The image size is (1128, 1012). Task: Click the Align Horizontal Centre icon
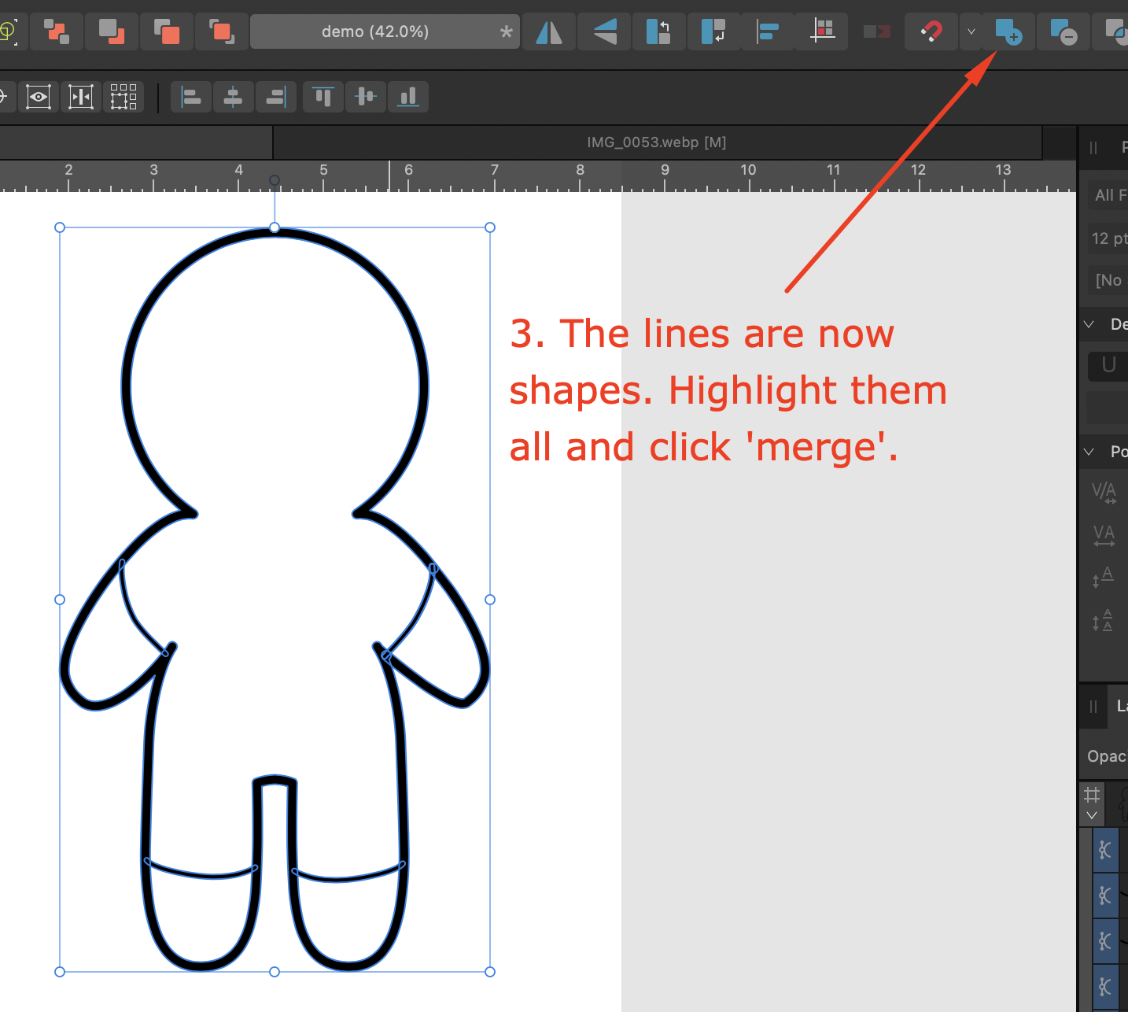pos(234,96)
